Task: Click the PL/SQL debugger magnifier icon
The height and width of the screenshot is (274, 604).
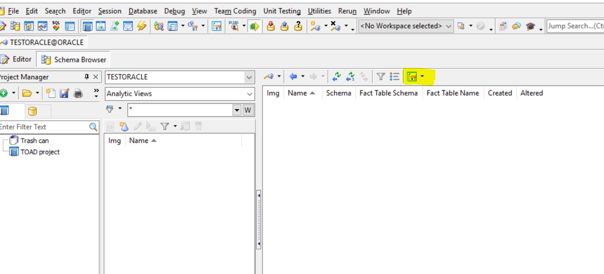Action: (x=235, y=26)
